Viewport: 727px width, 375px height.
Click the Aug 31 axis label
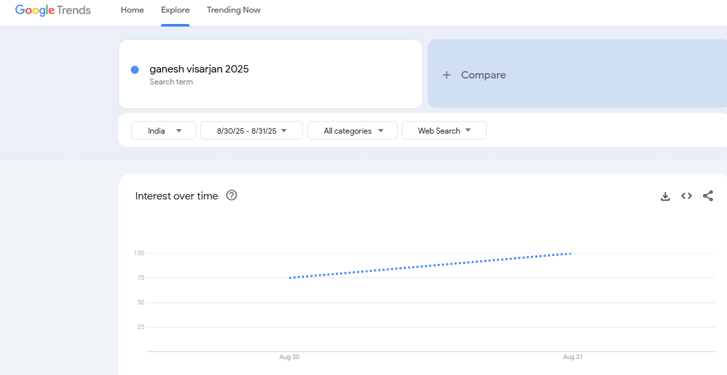(x=573, y=357)
